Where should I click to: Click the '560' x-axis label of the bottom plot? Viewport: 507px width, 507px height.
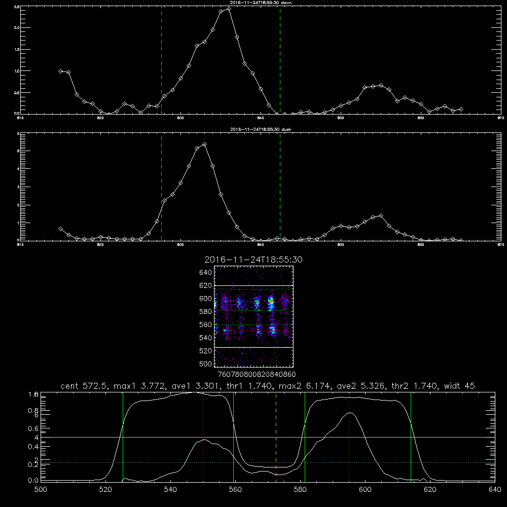pos(235,490)
